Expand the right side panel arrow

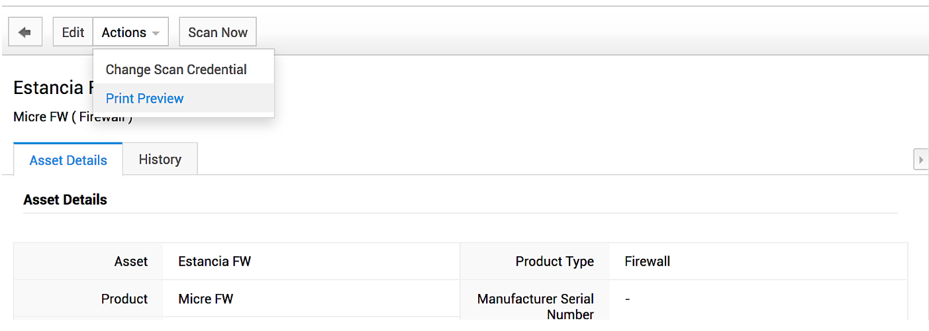tap(920, 160)
